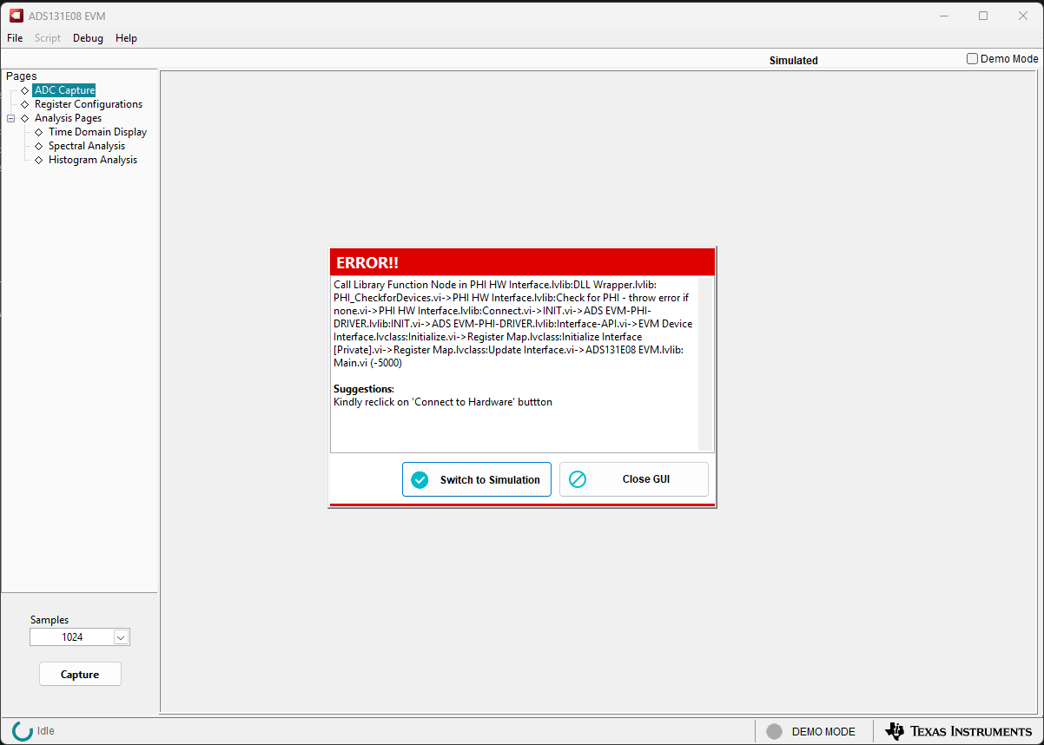The height and width of the screenshot is (745, 1044).
Task: Click the Capture button
Action: coord(80,675)
